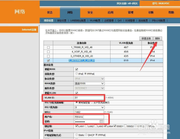
Task: Open the 帮助 tab
Action: coord(171,13)
